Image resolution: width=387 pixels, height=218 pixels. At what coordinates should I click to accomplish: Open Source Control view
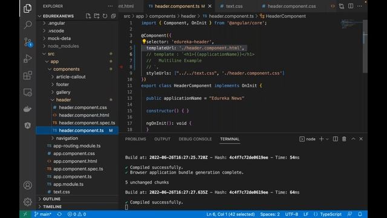click(x=28, y=42)
